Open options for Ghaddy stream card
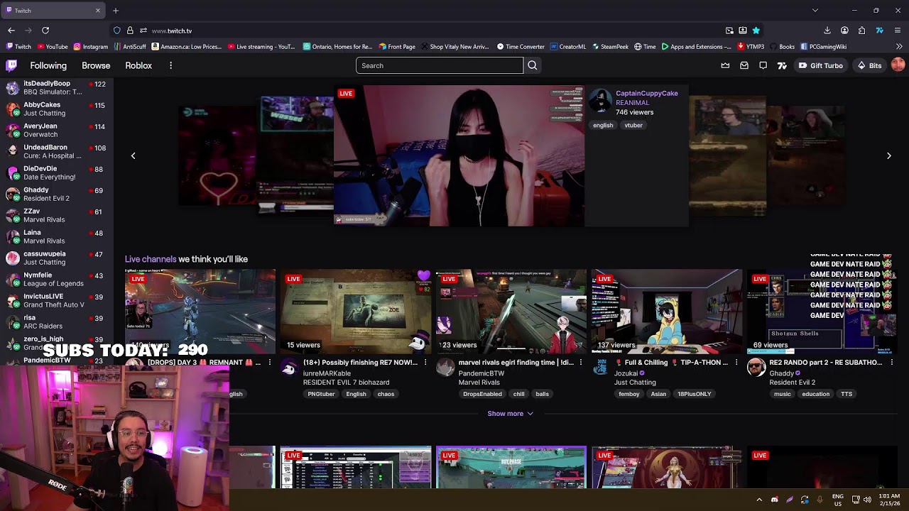The height and width of the screenshot is (511, 909). click(x=892, y=363)
